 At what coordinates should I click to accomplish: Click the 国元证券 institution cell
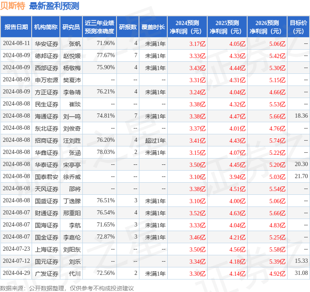[47, 262]
